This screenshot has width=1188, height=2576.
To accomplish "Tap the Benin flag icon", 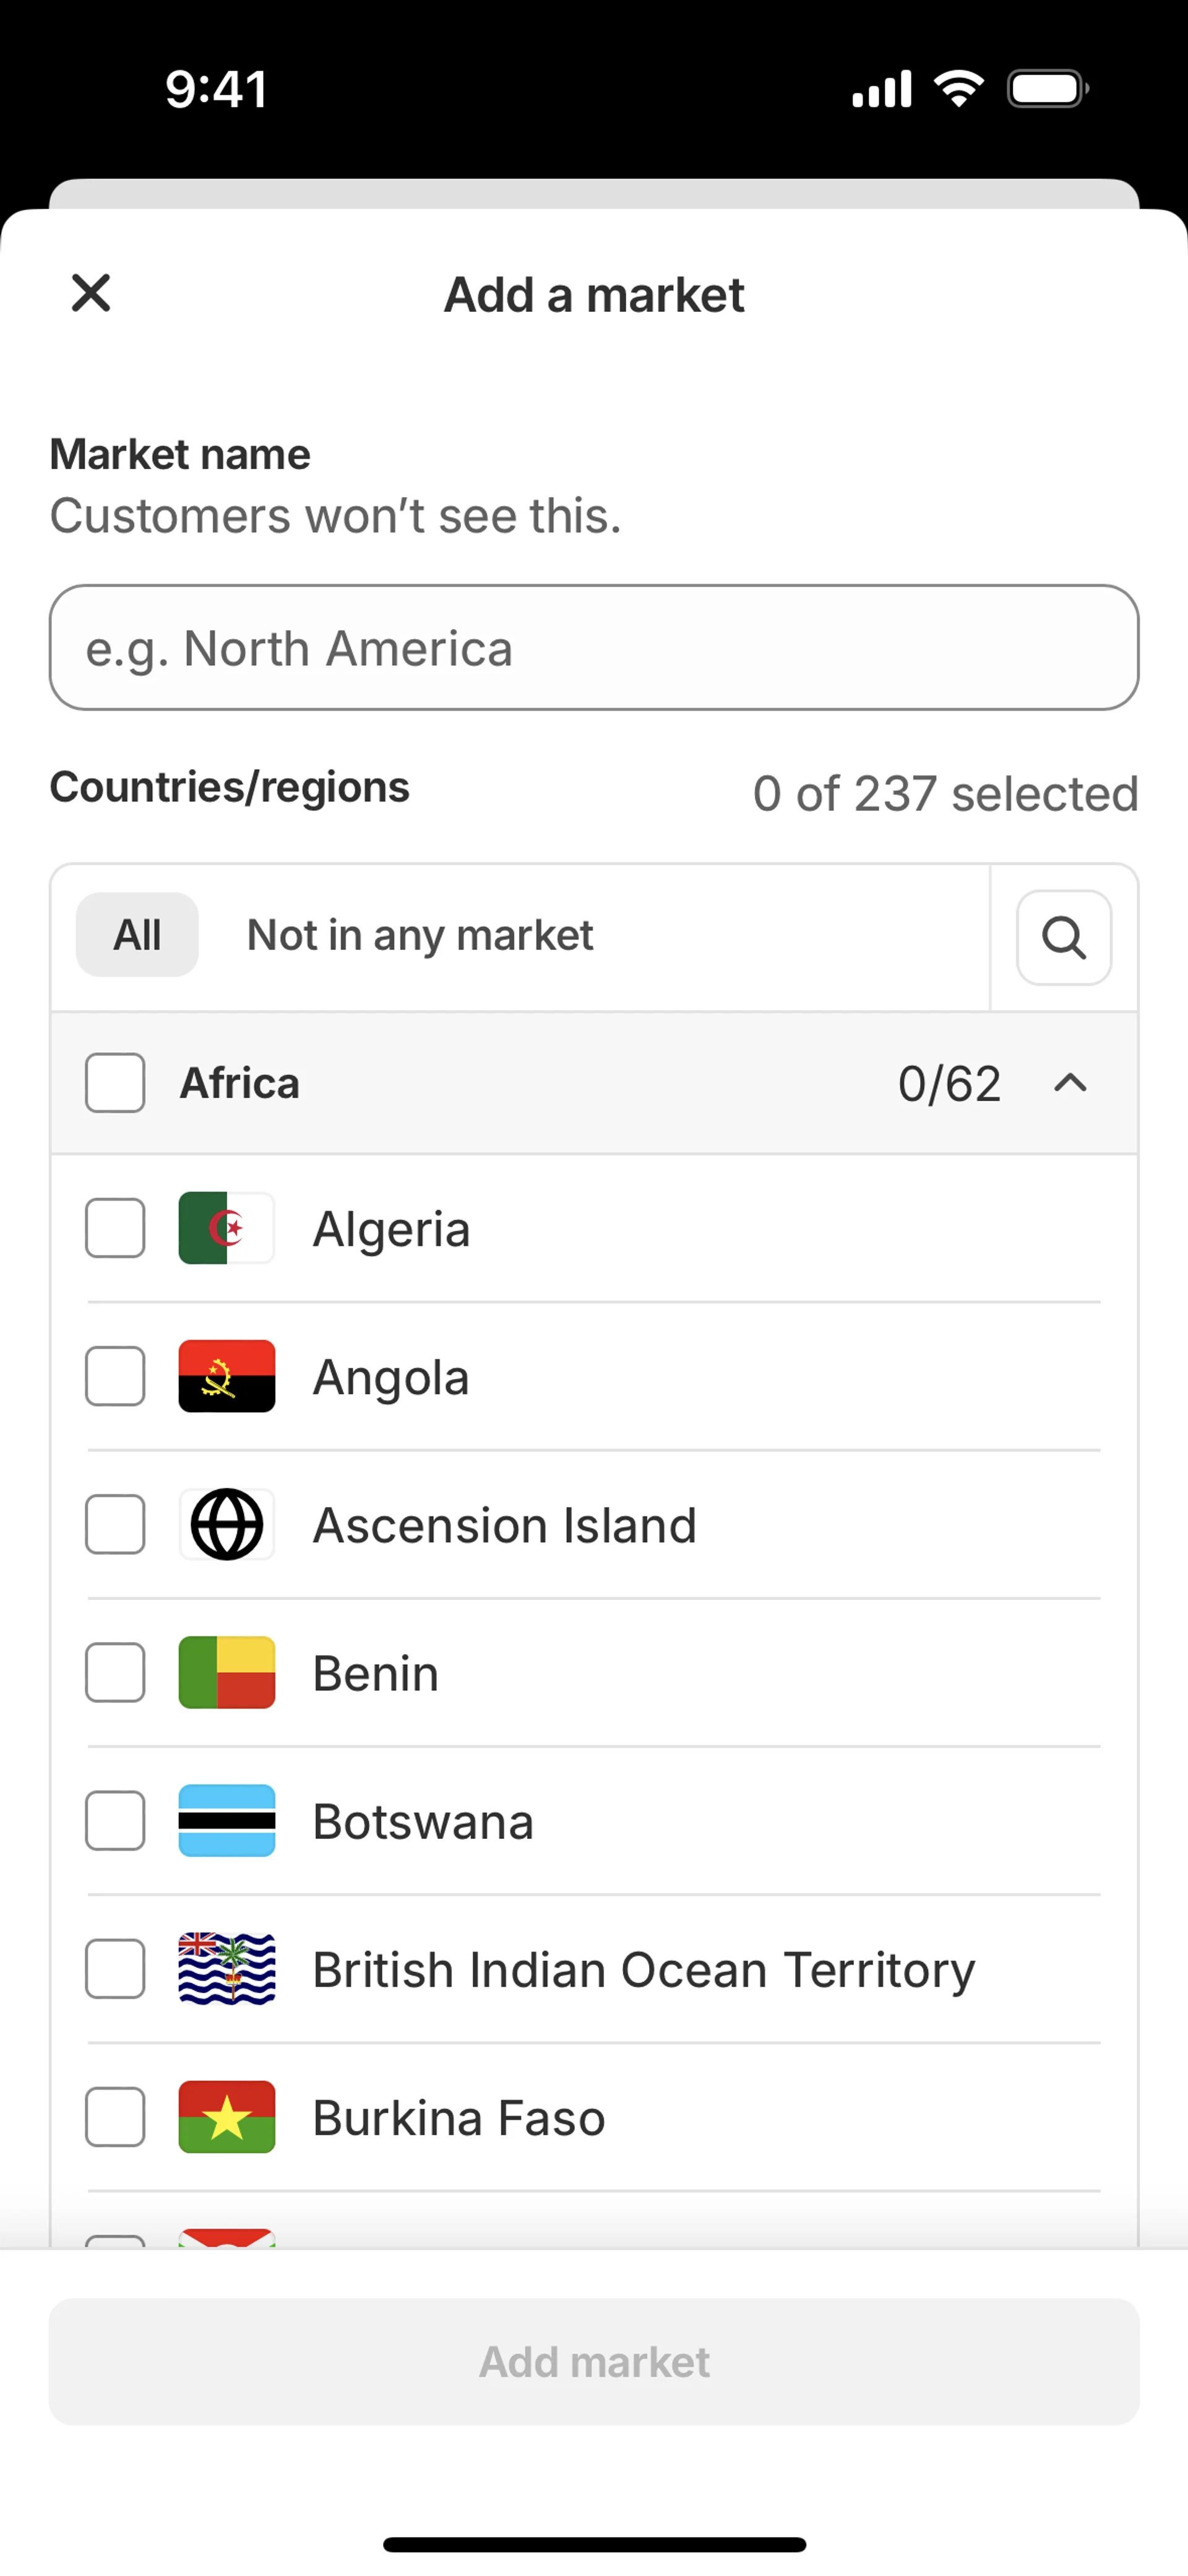I will [227, 1672].
